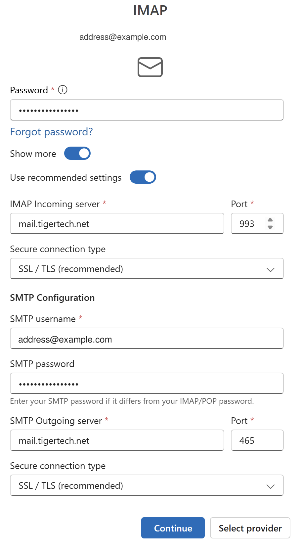Click the down arrow on the IMAP Port stepper
The image size is (300, 553).
pyautogui.click(x=270, y=227)
